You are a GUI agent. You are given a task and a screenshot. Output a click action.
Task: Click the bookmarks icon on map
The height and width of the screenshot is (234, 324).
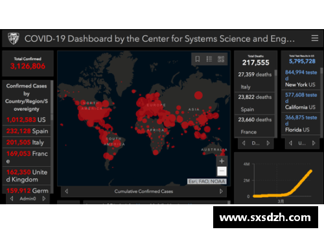(x=198, y=59)
